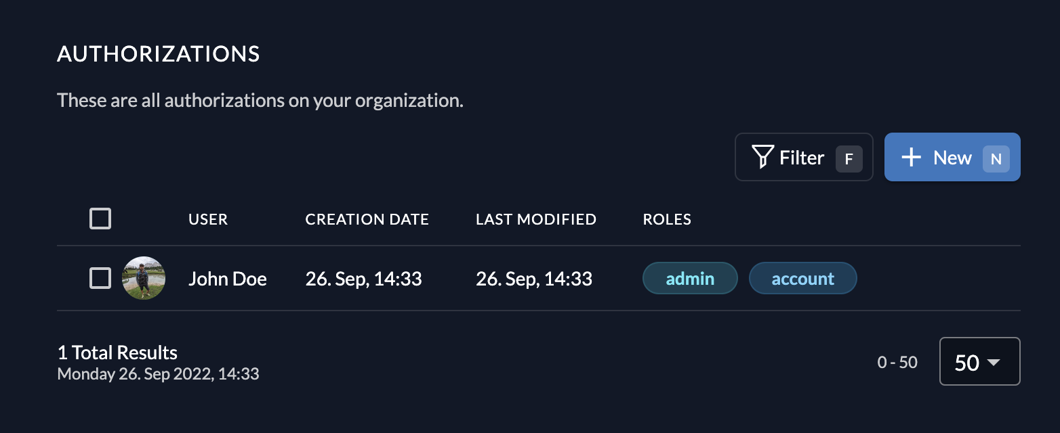
Task: Open the John Doe user name
Action: pyautogui.click(x=227, y=279)
